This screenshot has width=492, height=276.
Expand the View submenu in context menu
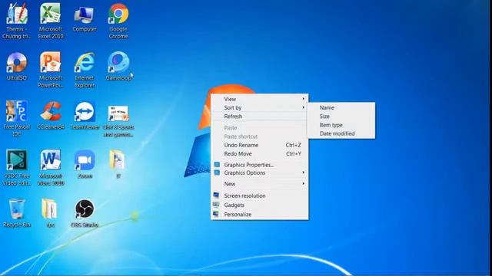tap(260, 99)
